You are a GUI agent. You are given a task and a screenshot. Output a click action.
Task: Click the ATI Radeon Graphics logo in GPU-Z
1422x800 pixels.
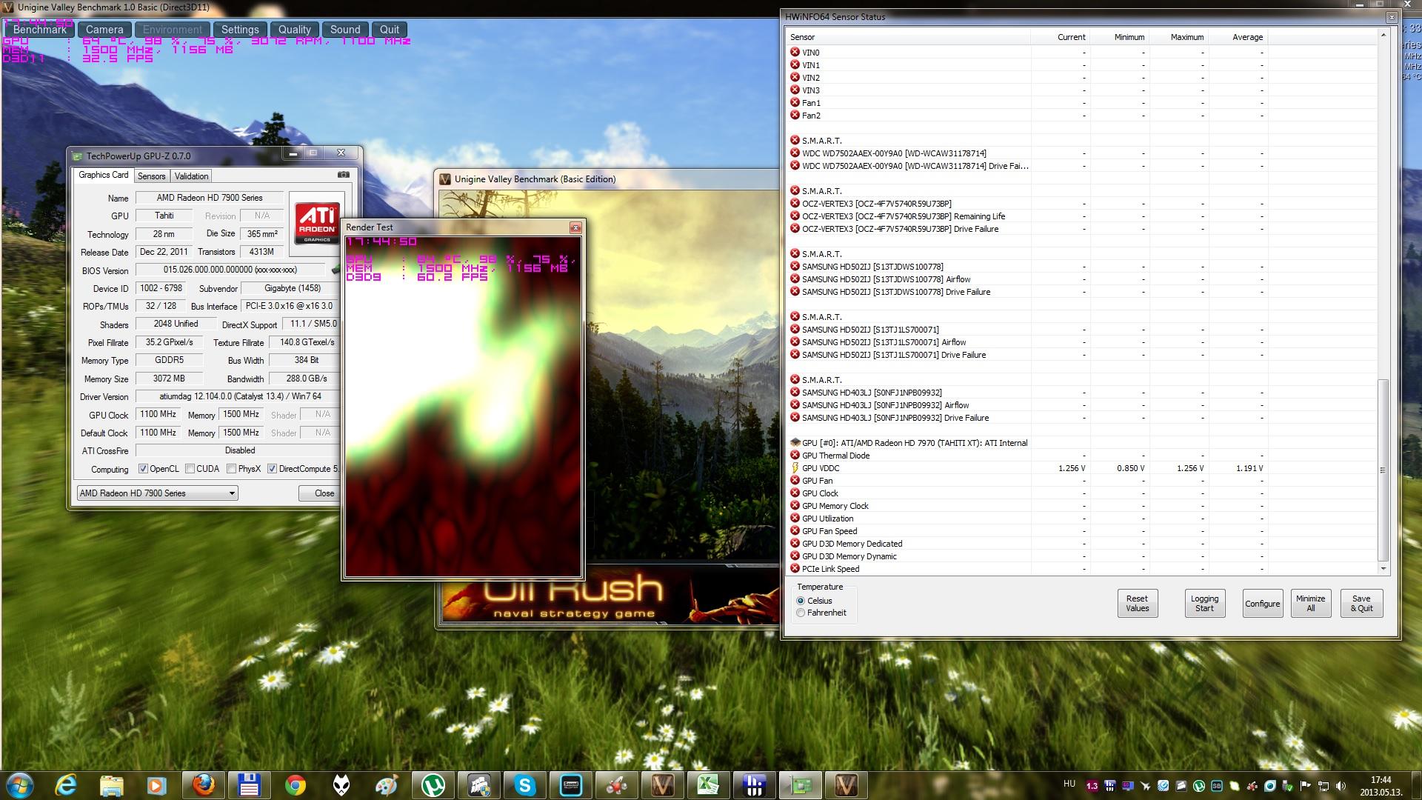pos(317,223)
